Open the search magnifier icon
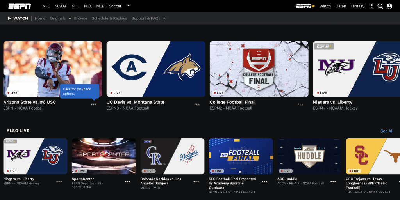 (x=380, y=6)
